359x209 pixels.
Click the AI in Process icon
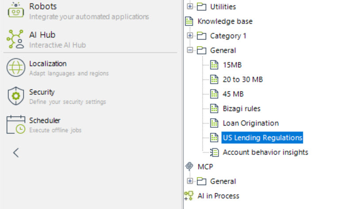[x=189, y=196]
